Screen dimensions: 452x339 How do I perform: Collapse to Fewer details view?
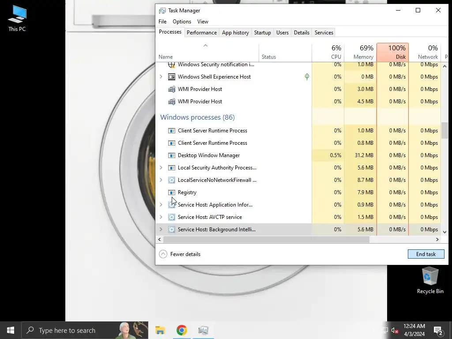pos(180,254)
